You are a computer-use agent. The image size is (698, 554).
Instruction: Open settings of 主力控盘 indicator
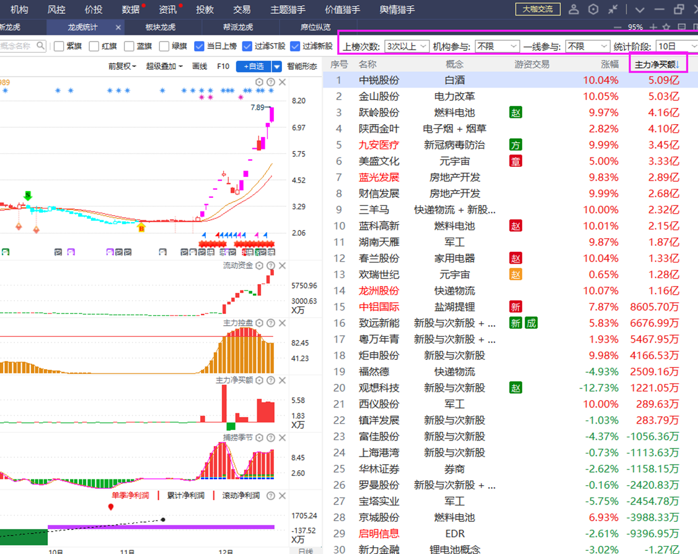pyautogui.click(x=259, y=323)
